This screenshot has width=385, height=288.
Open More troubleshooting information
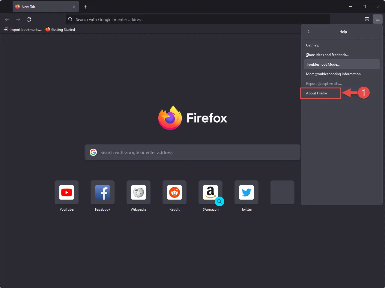coord(342,74)
